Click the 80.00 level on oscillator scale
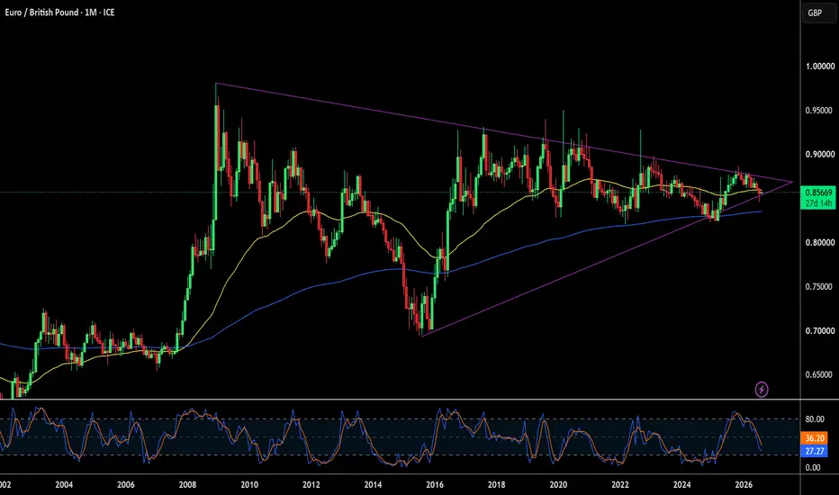The image size is (839, 495). pos(815,419)
